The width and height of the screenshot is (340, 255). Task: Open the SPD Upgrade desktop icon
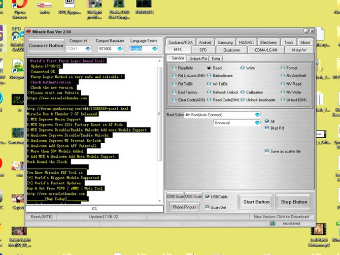[x=69, y=7]
